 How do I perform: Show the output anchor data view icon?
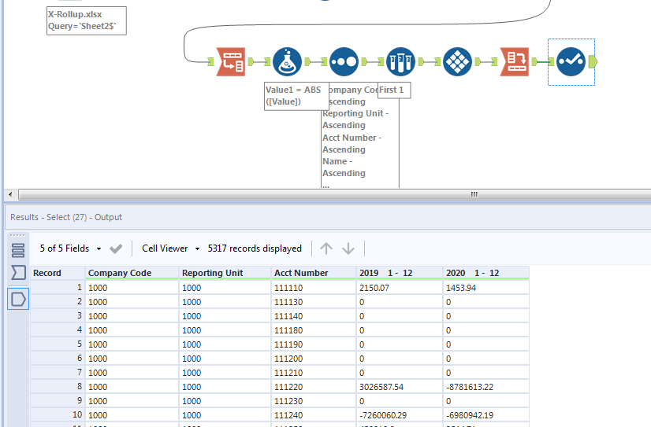pyautogui.click(x=18, y=299)
